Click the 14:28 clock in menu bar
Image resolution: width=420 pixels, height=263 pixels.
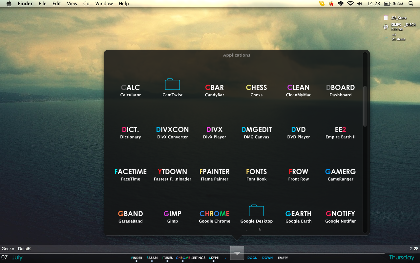[374, 4]
